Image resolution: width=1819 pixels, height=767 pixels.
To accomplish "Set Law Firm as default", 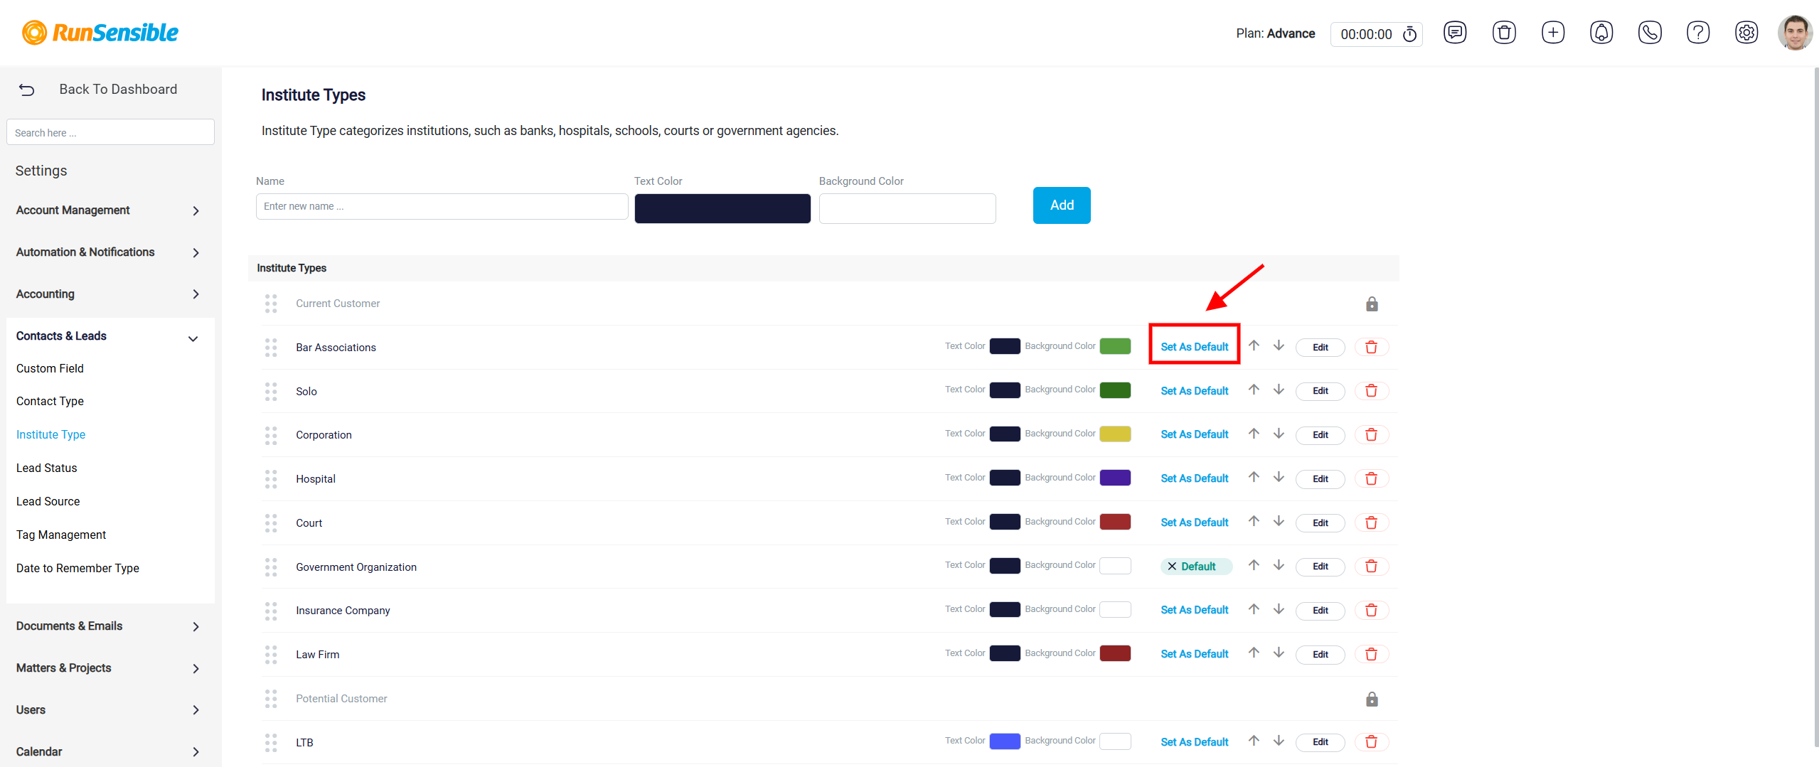I will tap(1195, 654).
